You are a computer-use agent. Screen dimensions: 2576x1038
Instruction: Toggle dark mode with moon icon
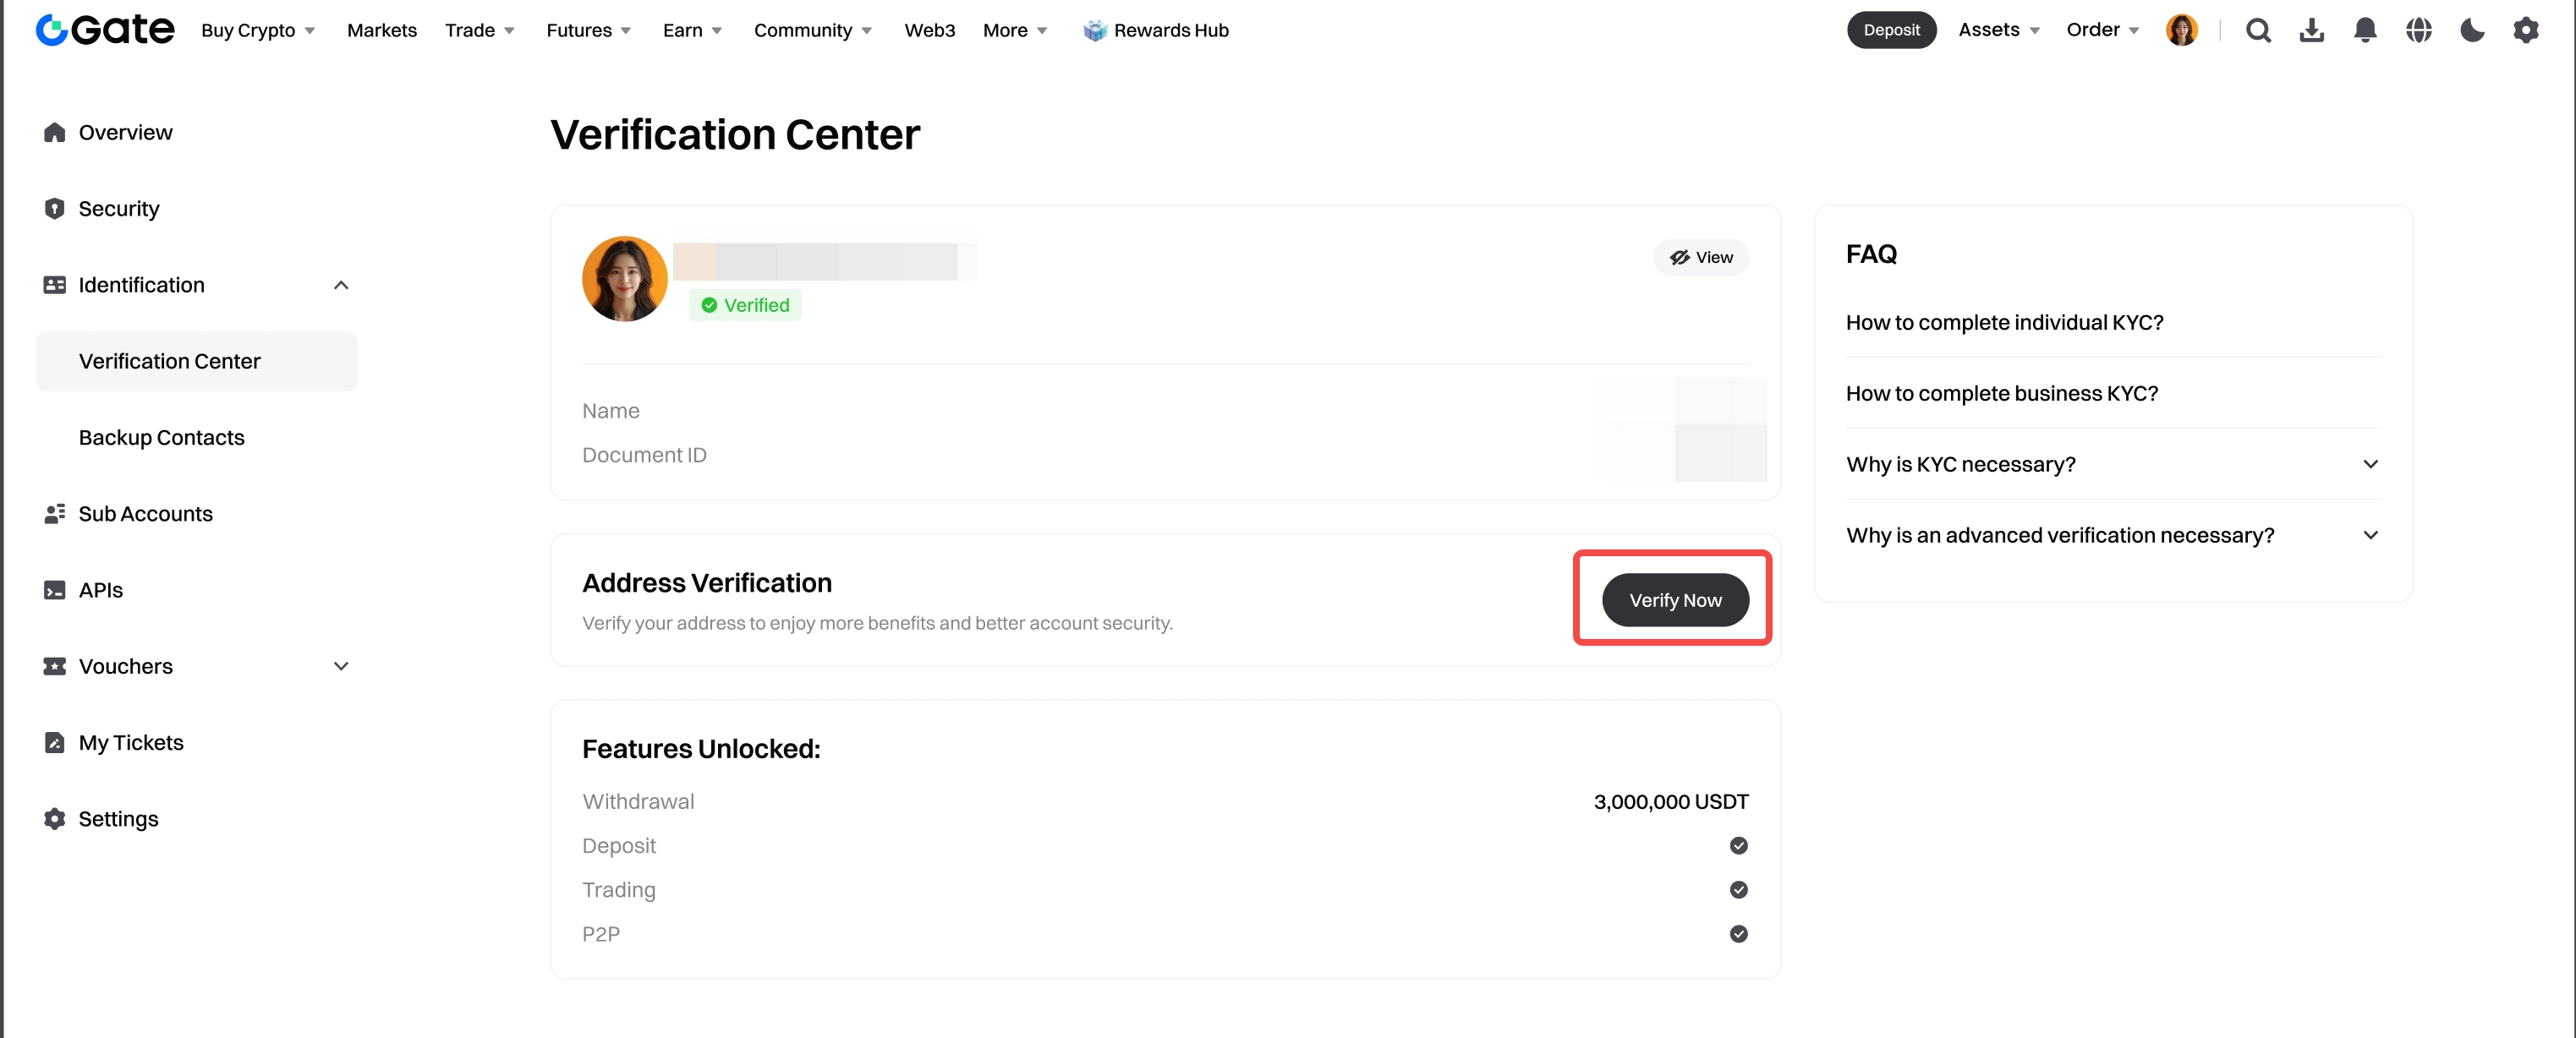(x=2471, y=31)
